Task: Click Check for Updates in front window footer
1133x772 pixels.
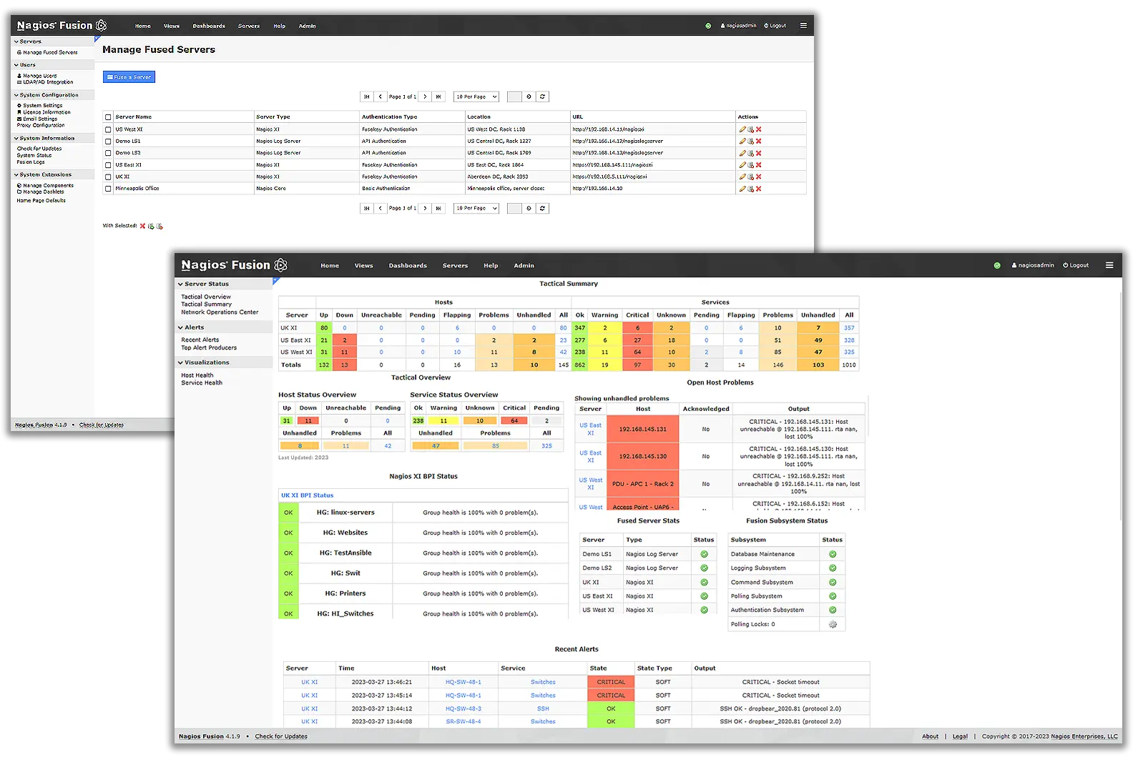Action: point(281,736)
